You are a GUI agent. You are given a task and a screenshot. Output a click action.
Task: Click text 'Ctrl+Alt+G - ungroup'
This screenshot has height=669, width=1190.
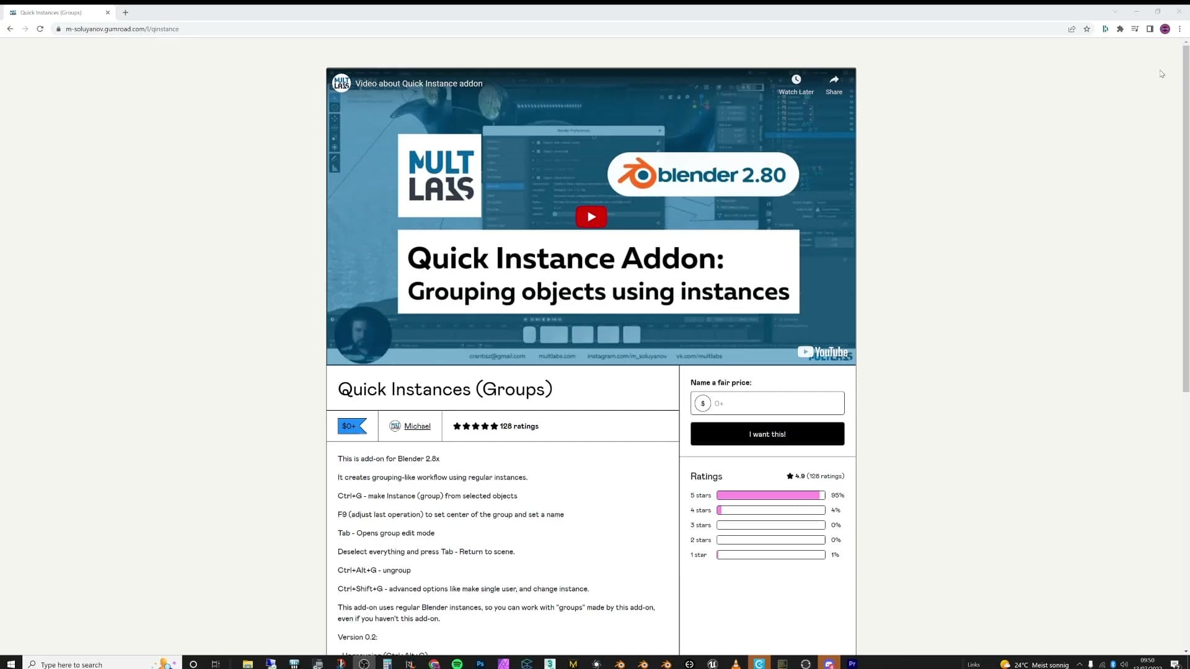[374, 571]
